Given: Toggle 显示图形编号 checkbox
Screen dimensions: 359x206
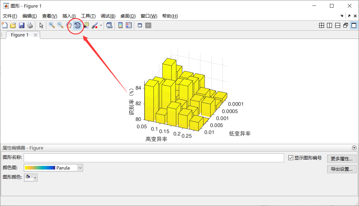Looking at the screenshot, I should coord(291,158).
